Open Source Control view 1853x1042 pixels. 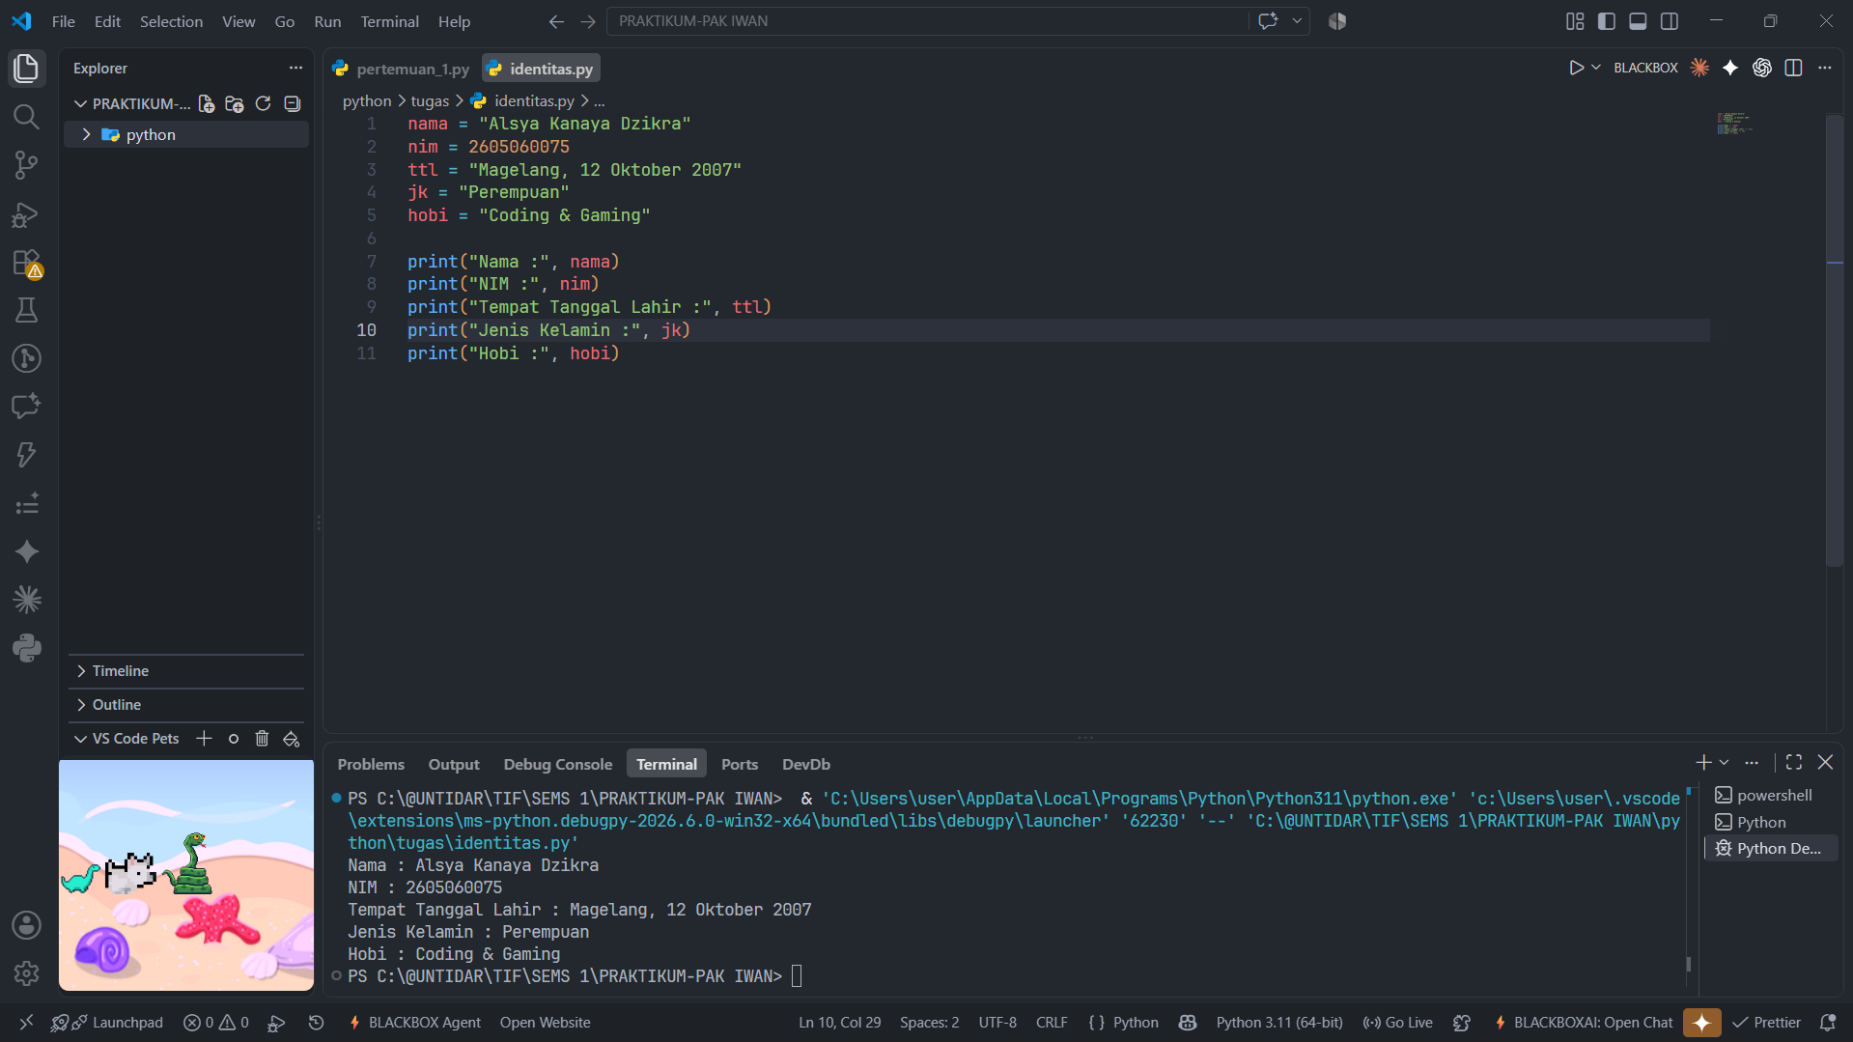click(26, 165)
